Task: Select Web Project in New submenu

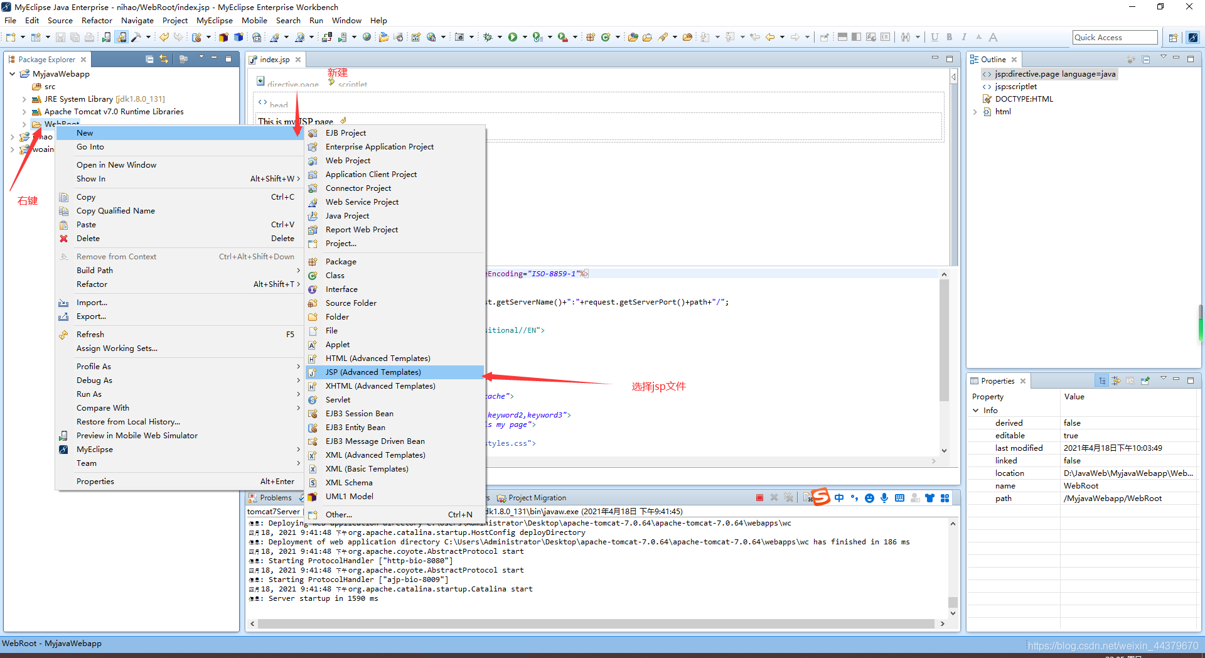Action: (x=395, y=161)
